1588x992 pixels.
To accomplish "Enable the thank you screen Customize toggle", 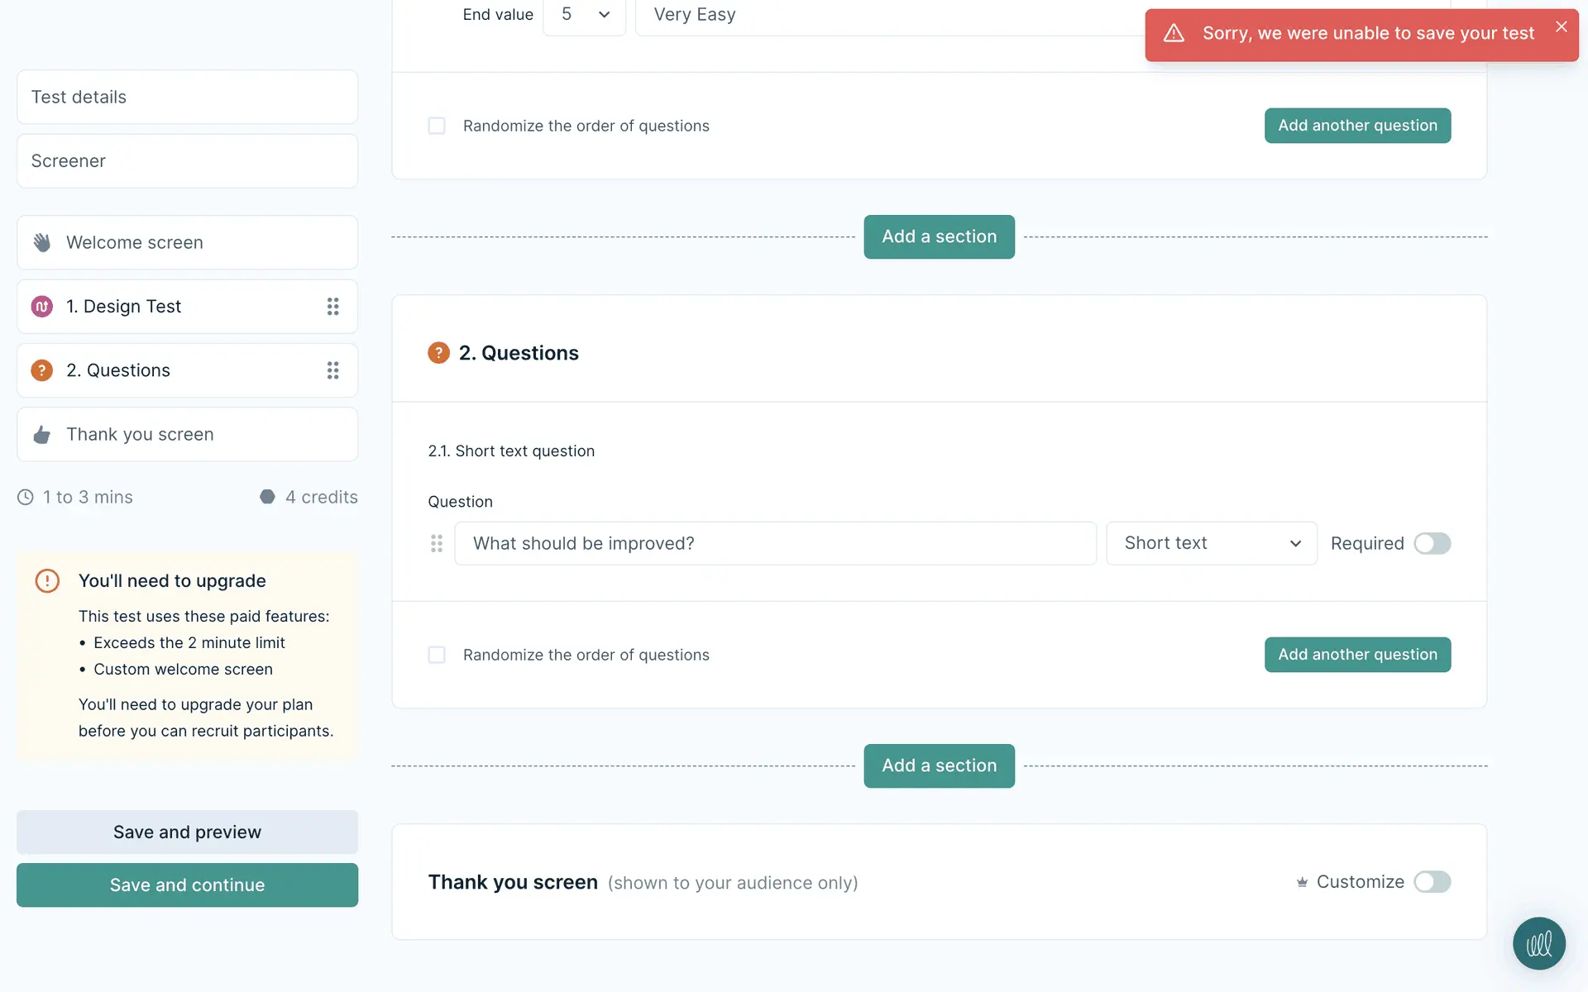I will [1432, 882].
